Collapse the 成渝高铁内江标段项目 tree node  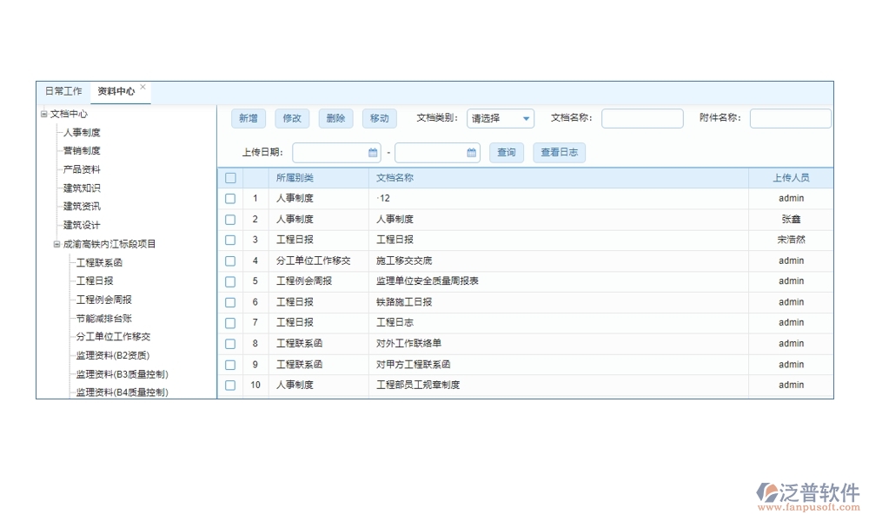click(56, 244)
